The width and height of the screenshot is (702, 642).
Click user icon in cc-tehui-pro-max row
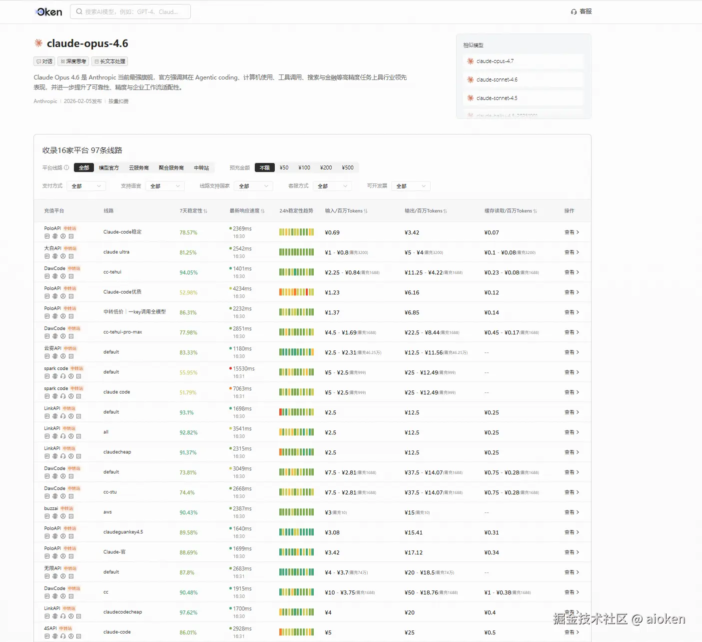[63, 336]
